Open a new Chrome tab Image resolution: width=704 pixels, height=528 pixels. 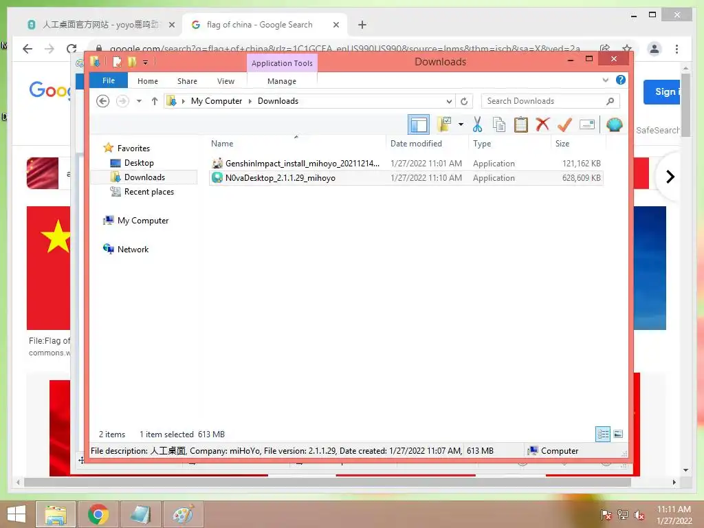[x=362, y=25]
